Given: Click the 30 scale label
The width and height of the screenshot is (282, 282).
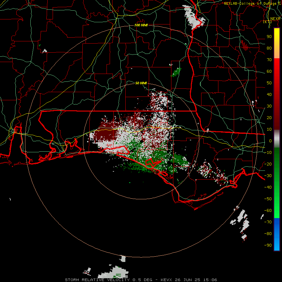Looking at the screenshot, I should (x=269, y=106).
